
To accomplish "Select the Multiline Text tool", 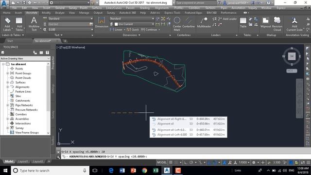I will (x=34, y=24).
